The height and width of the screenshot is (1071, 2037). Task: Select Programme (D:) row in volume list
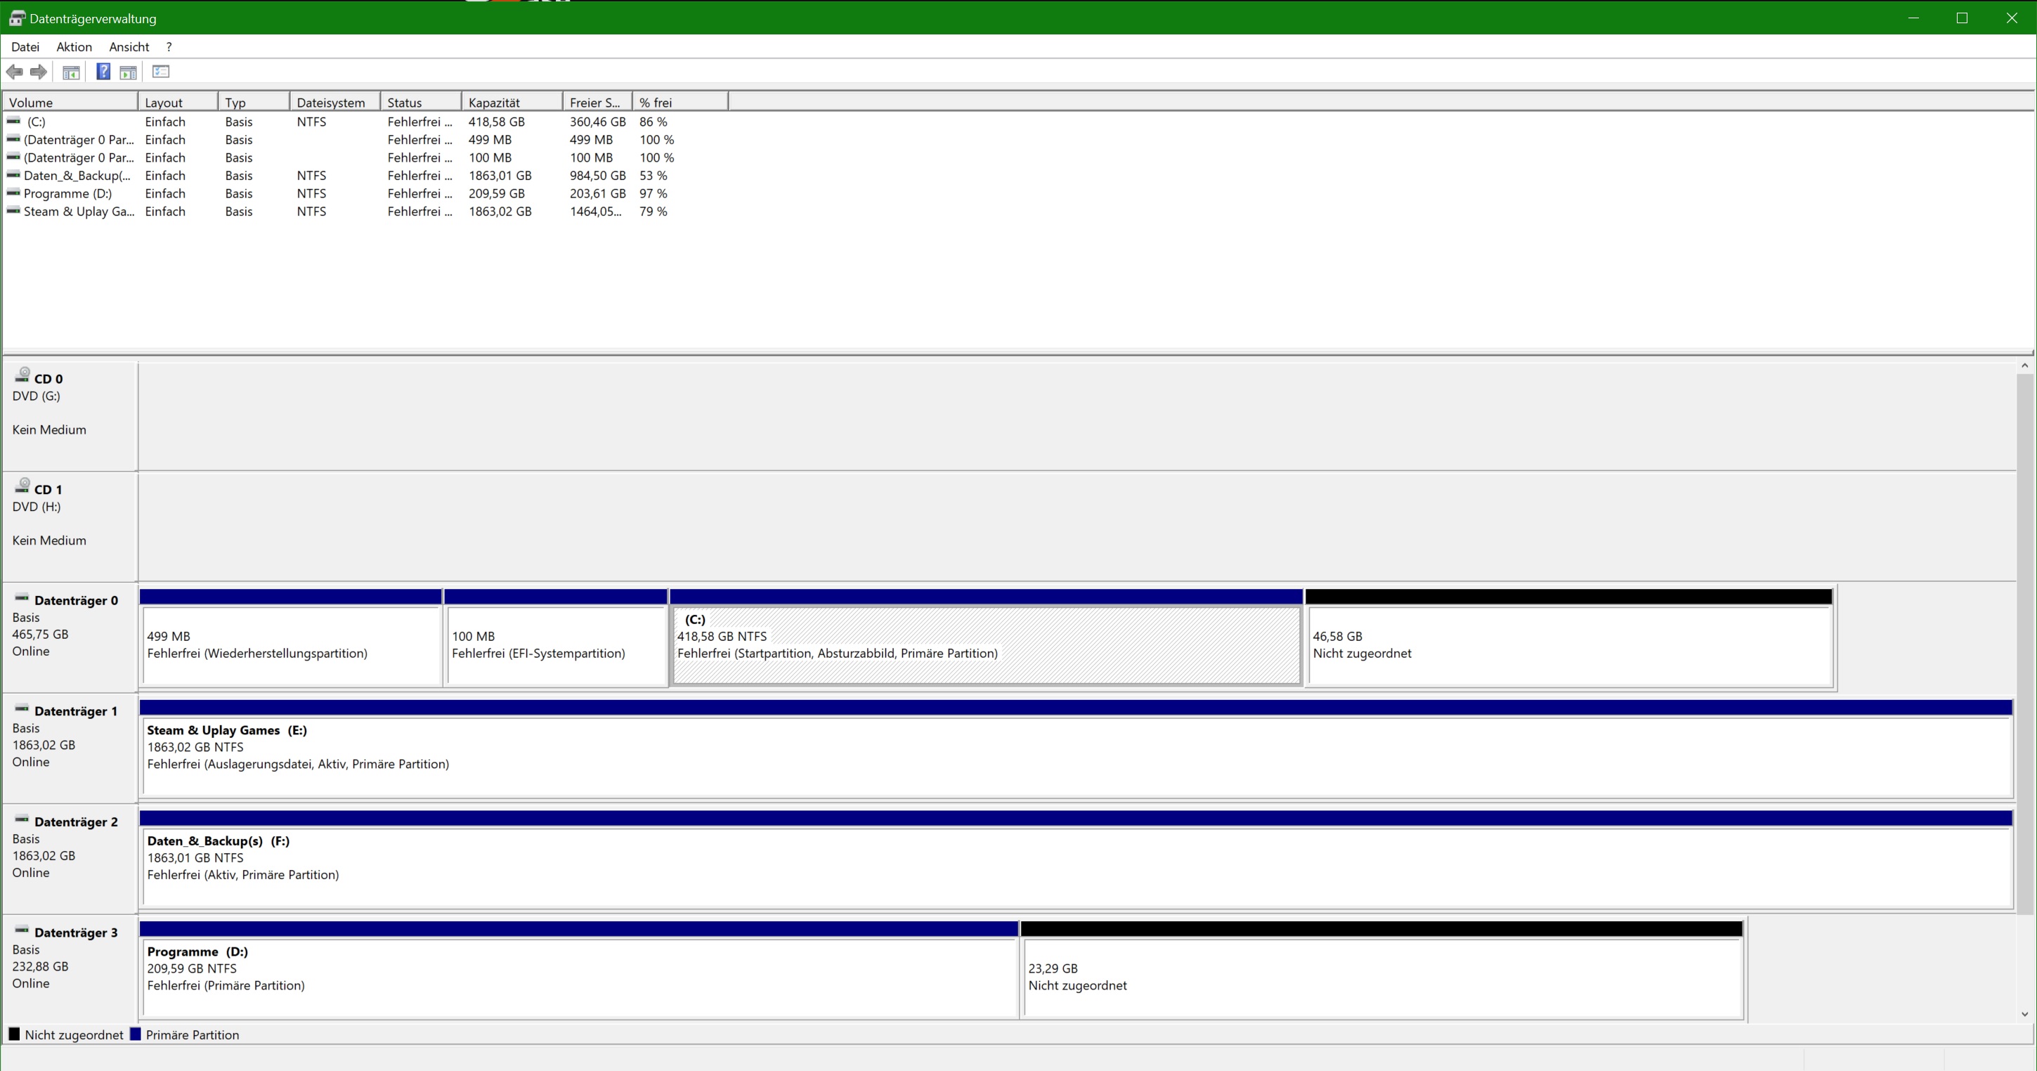click(68, 194)
